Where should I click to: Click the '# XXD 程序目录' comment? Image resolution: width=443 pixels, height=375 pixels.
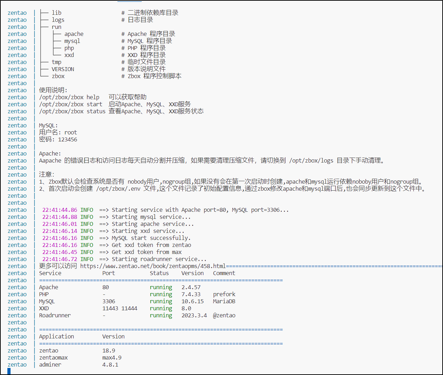[x=143, y=55]
